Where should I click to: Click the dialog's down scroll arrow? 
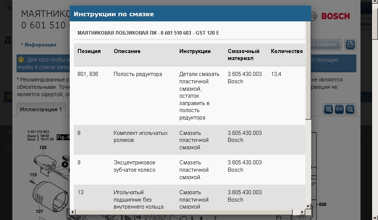coord(308,206)
